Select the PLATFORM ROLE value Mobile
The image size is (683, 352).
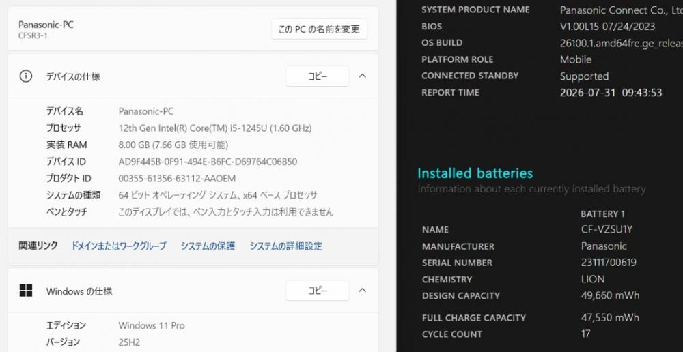point(576,59)
